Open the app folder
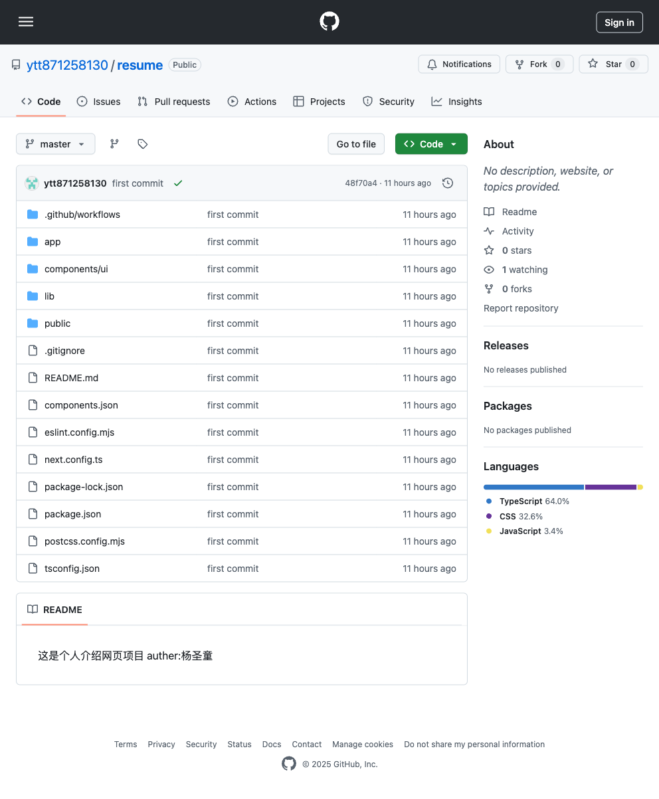The height and width of the screenshot is (799, 659). point(52,242)
